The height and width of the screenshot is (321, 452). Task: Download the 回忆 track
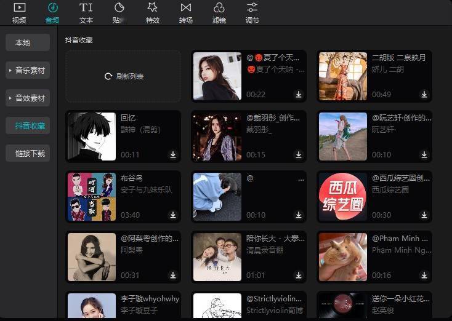[x=173, y=155]
